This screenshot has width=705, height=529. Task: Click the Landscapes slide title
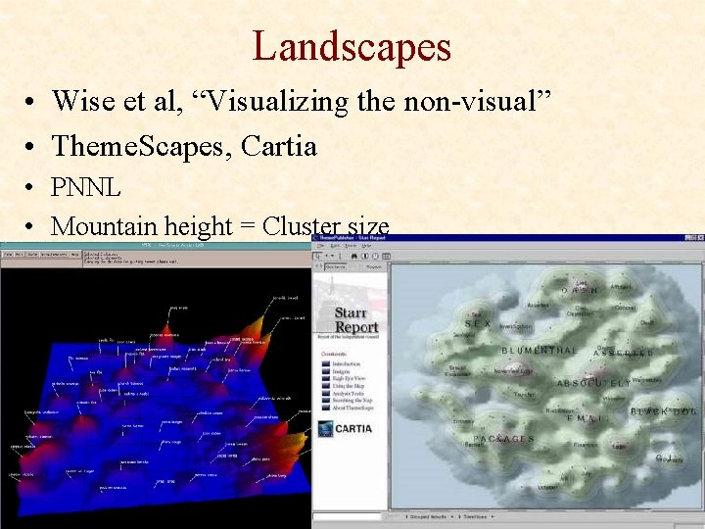pyautogui.click(x=352, y=47)
